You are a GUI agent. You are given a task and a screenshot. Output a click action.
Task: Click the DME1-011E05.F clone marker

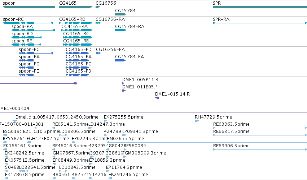click(124, 91)
